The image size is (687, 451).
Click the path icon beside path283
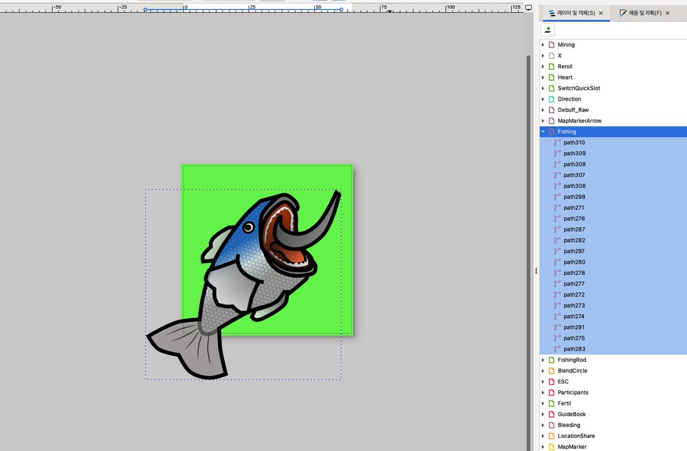pyautogui.click(x=557, y=349)
